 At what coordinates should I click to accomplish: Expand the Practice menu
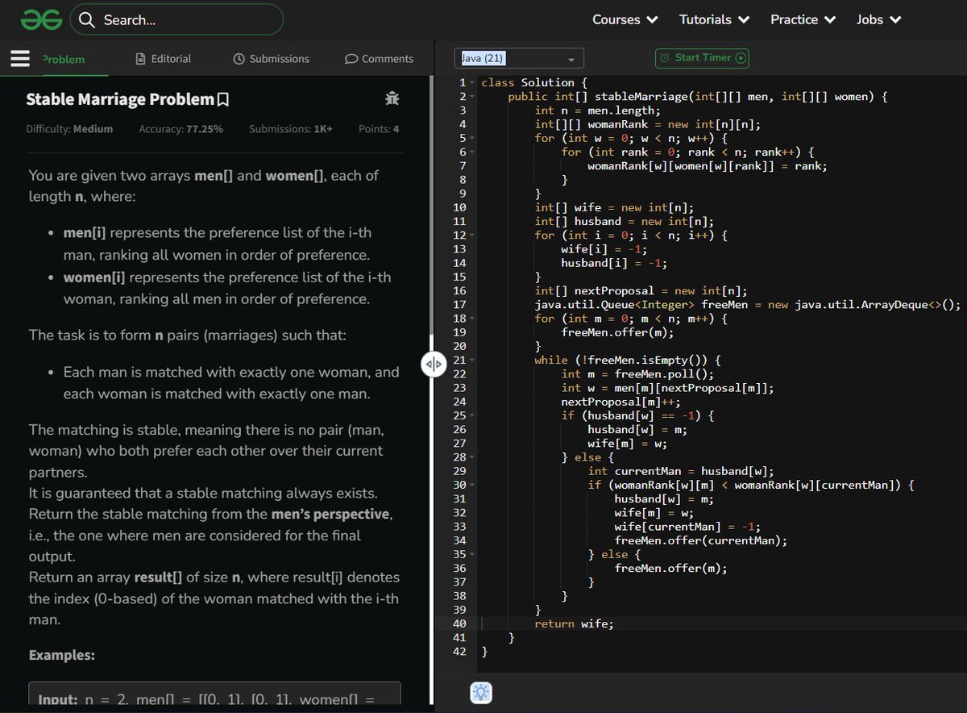(x=803, y=19)
